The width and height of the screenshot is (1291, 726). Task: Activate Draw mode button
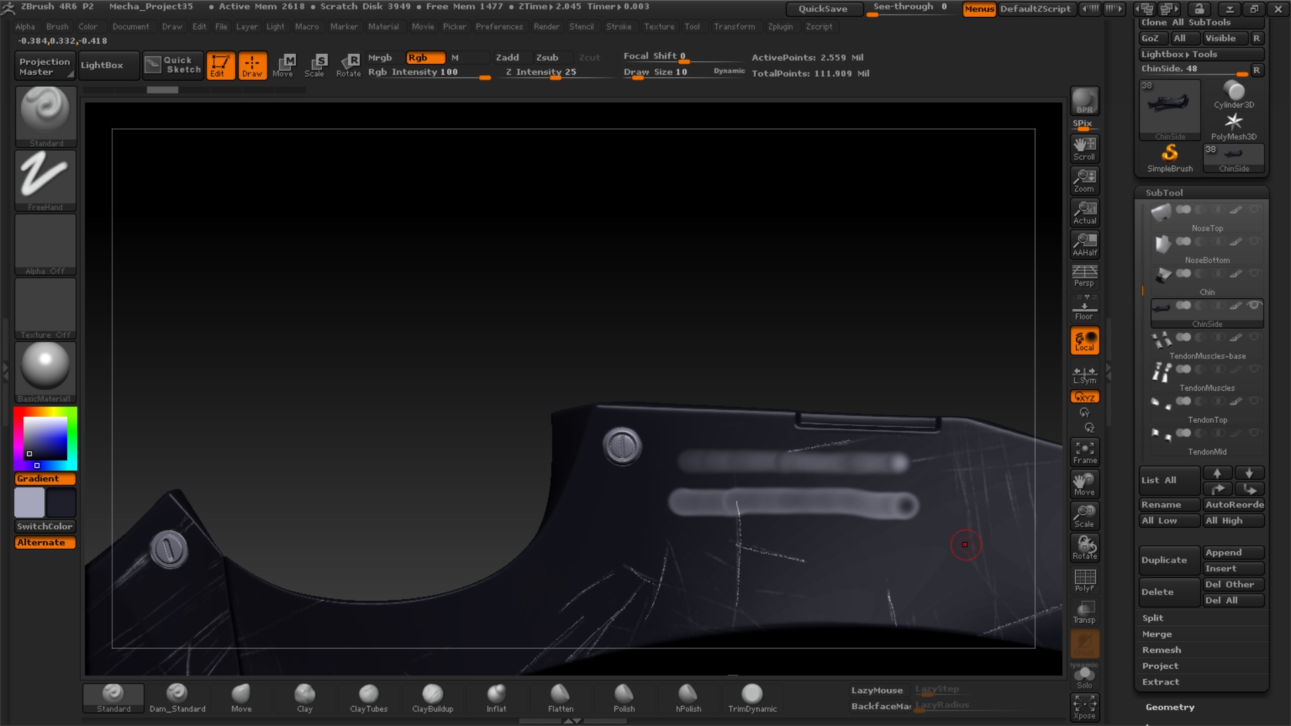tap(252, 65)
